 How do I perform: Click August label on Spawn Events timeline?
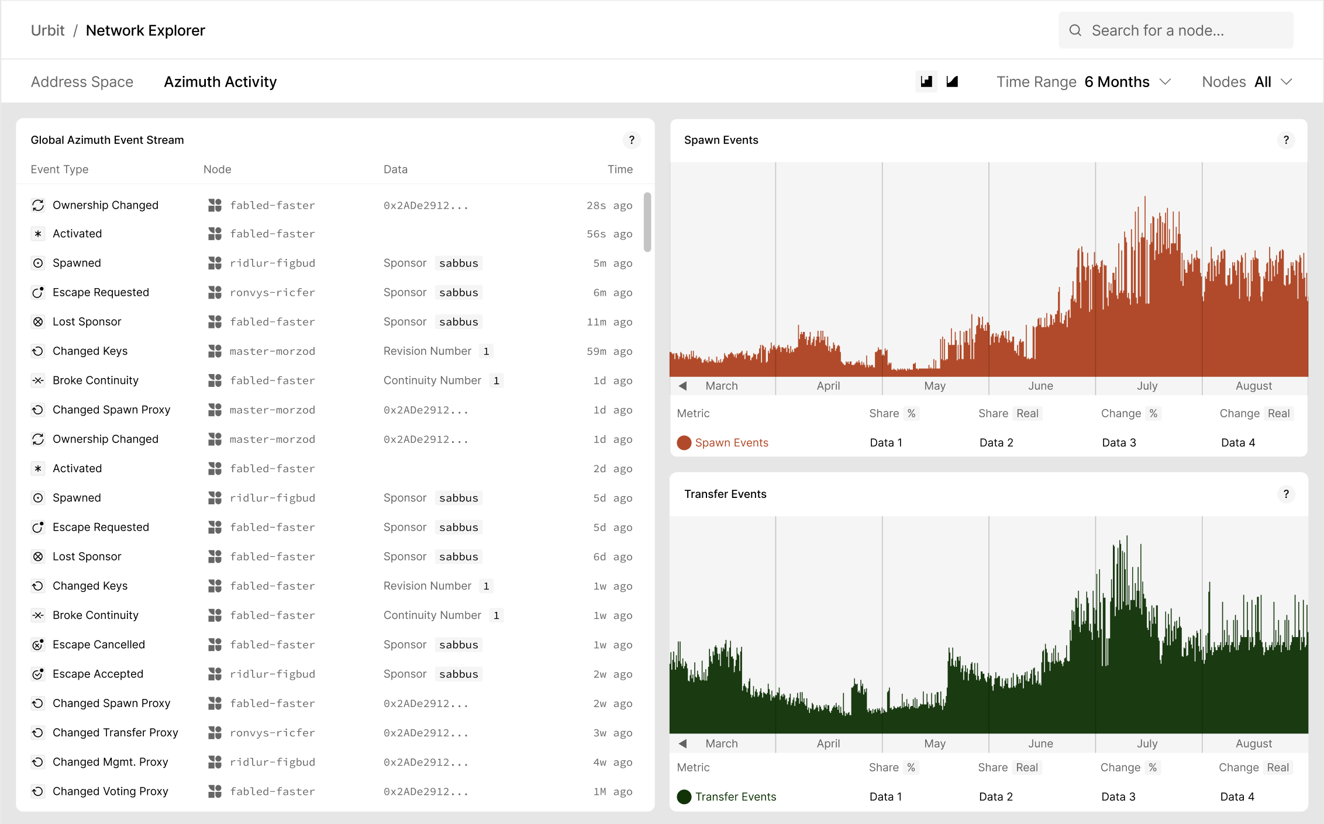click(x=1253, y=386)
